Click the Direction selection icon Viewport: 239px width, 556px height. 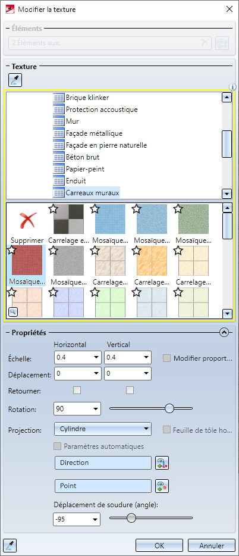pyautogui.click(x=162, y=463)
